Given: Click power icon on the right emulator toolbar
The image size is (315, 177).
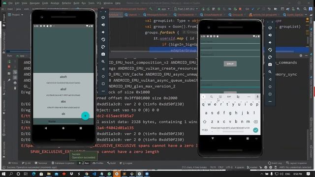Looking at the screenshot, I should (270, 28).
